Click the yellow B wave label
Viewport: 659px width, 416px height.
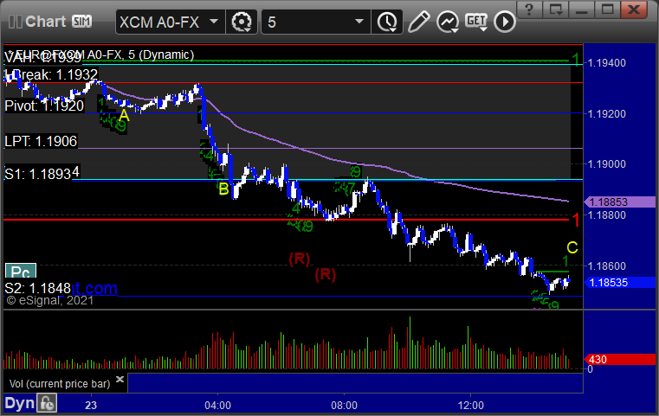[223, 189]
